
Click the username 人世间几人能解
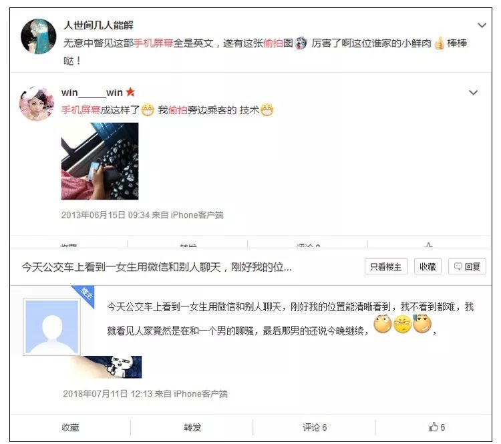98,25
